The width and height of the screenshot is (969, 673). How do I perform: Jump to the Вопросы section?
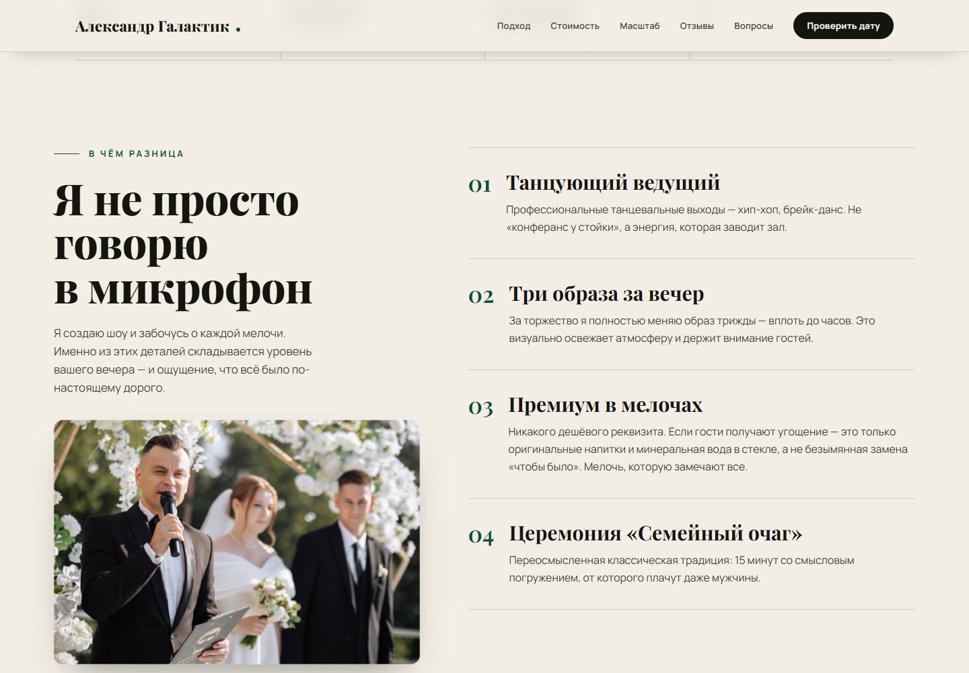pyautogui.click(x=753, y=26)
